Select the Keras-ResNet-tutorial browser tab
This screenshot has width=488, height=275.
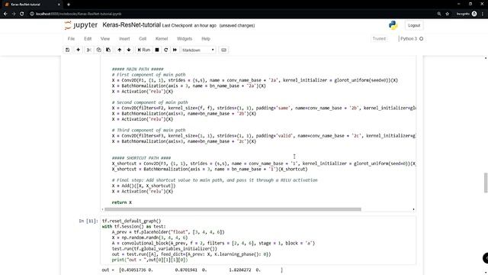click(31, 5)
